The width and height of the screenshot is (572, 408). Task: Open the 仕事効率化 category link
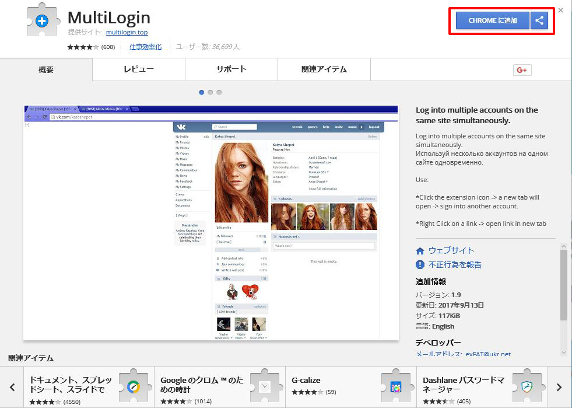point(145,47)
